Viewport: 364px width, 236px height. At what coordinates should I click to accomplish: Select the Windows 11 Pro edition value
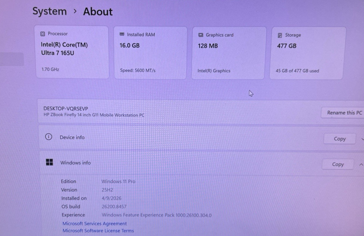118,181
